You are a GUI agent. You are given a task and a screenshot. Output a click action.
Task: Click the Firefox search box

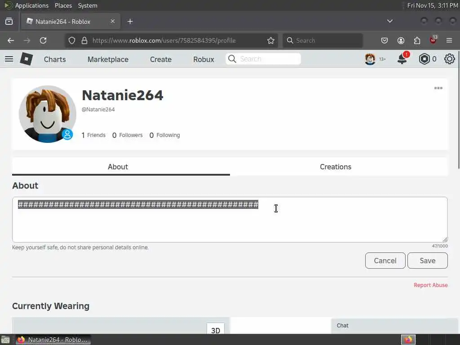click(323, 40)
